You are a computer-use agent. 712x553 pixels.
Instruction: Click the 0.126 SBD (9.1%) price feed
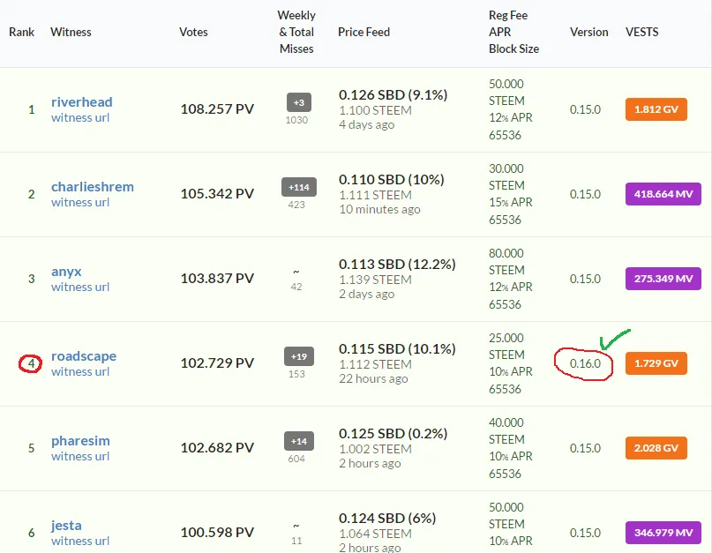[x=393, y=95]
